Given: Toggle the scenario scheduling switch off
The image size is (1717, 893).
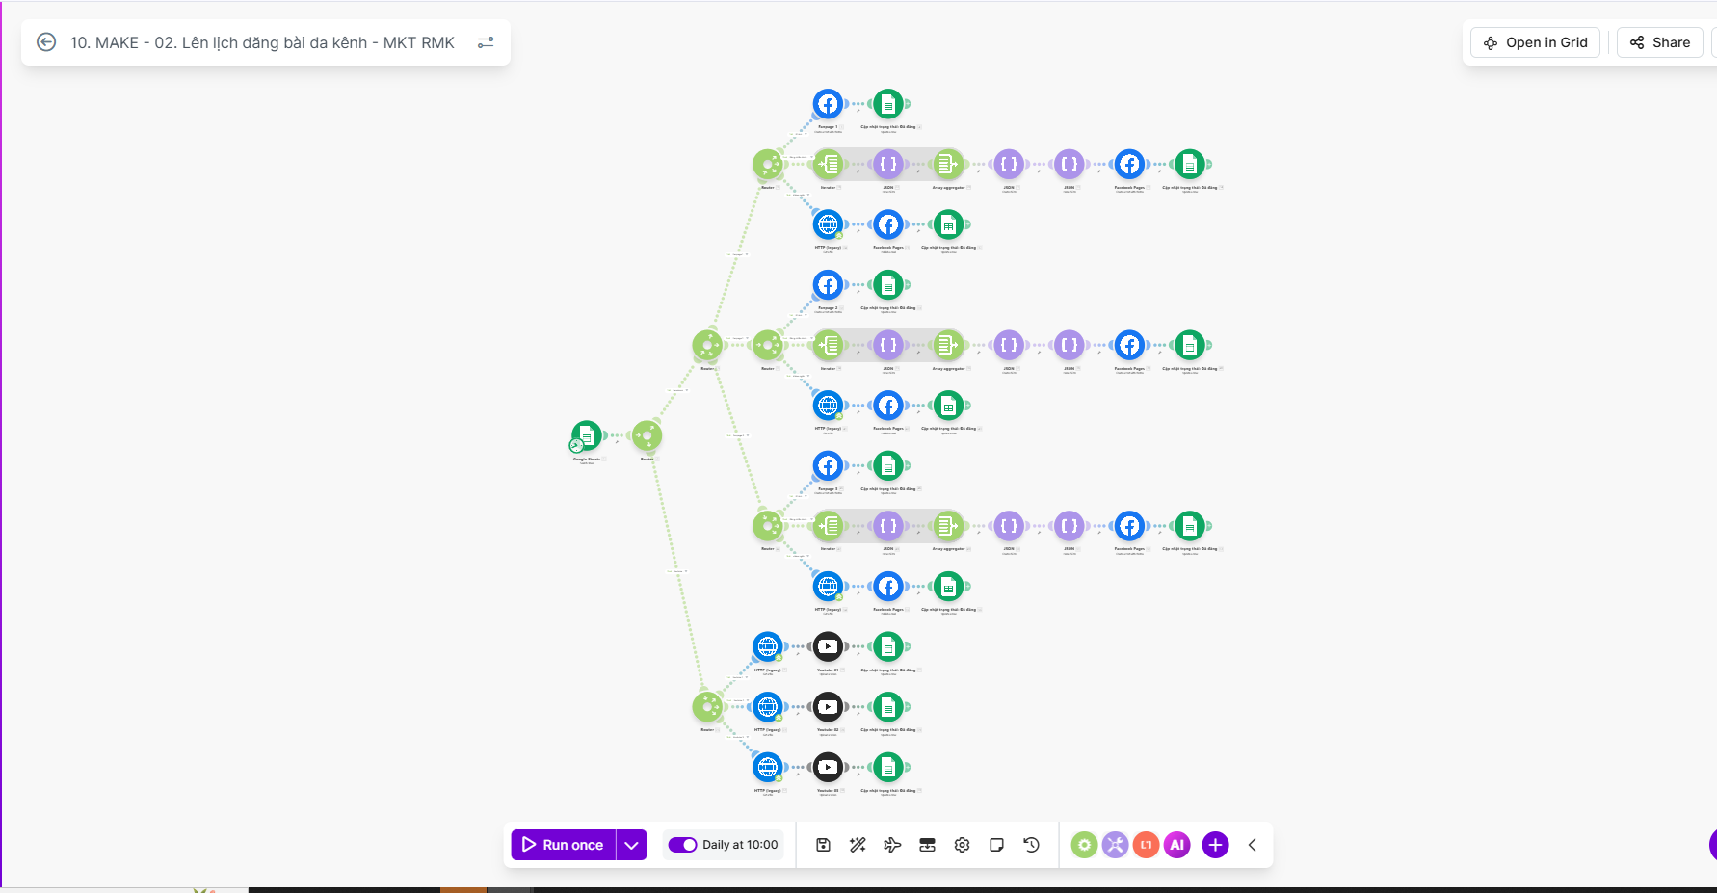Looking at the screenshot, I should click(682, 845).
